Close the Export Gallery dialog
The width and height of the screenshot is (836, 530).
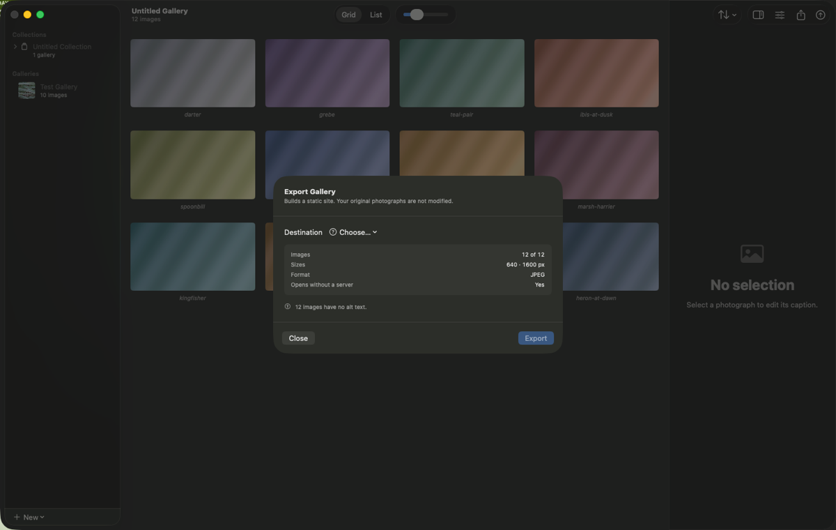coord(298,338)
